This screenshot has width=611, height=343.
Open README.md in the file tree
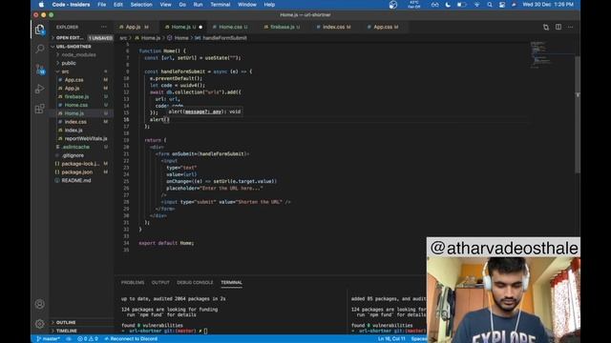(x=76, y=180)
